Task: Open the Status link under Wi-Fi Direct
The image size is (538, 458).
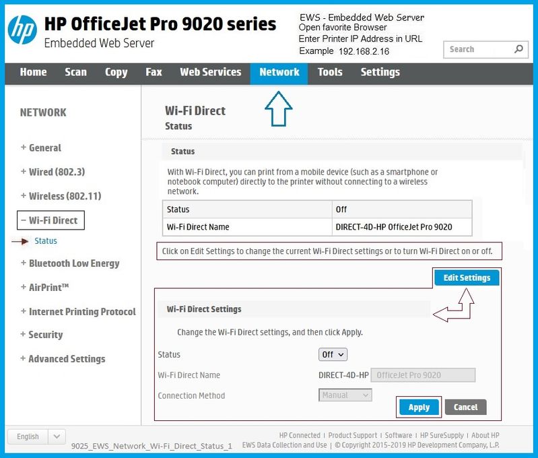Action: (46, 240)
